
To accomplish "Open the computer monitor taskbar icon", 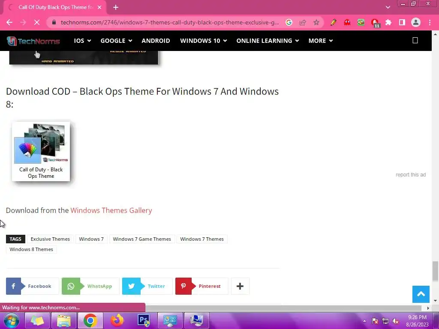I will (x=196, y=320).
